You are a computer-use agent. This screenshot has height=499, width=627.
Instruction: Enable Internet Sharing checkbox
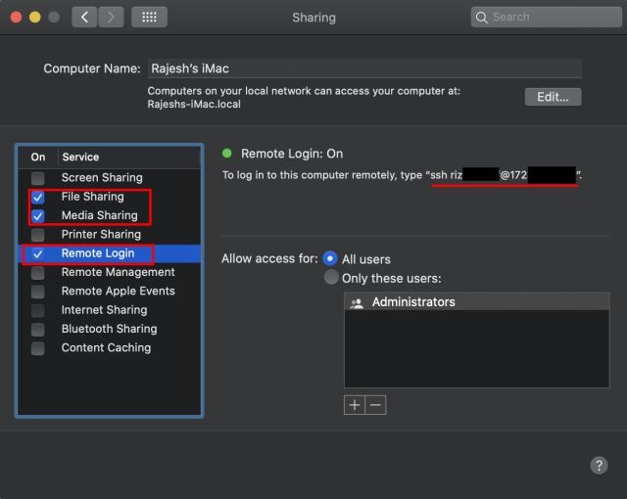(38, 310)
